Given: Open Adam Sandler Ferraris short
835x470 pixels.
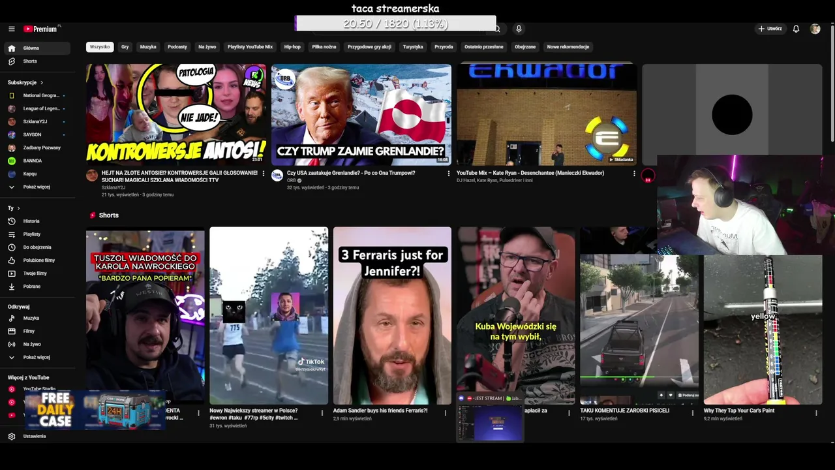Looking at the screenshot, I should point(392,316).
